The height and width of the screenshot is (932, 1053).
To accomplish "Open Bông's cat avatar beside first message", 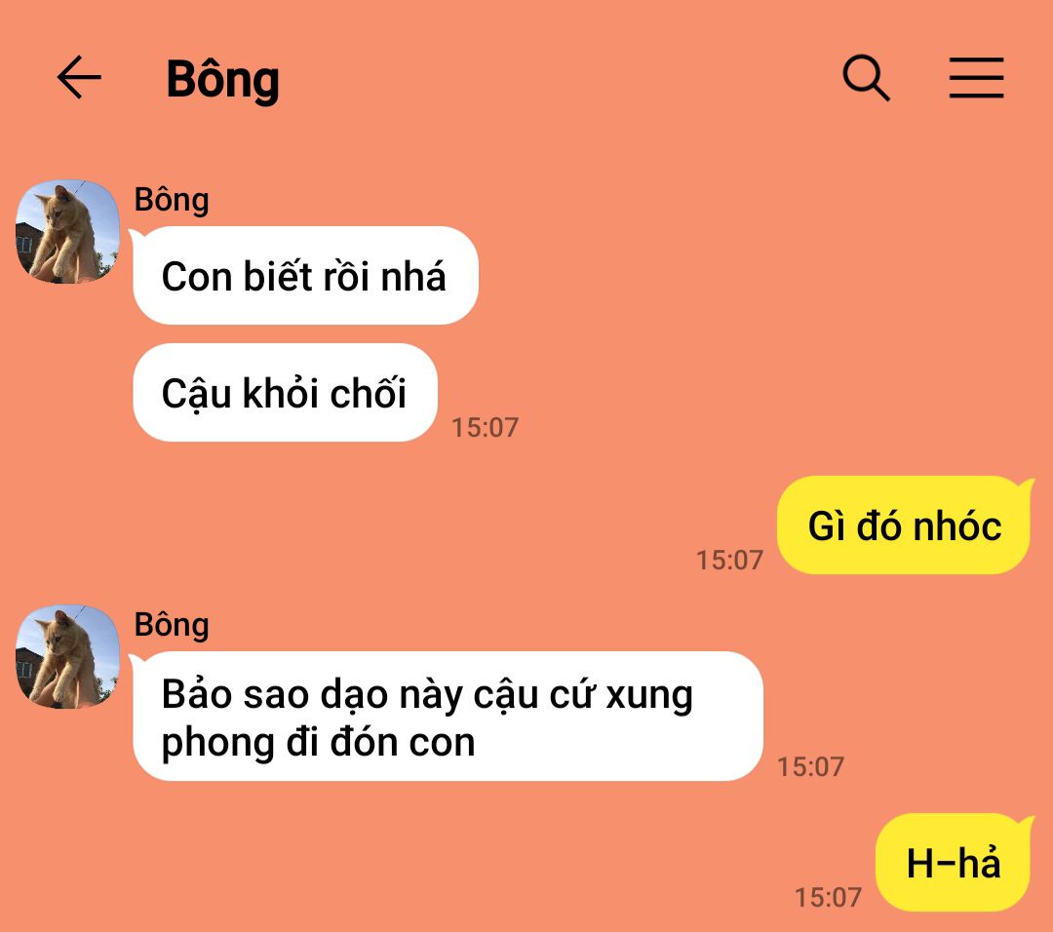I will point(67,231).
